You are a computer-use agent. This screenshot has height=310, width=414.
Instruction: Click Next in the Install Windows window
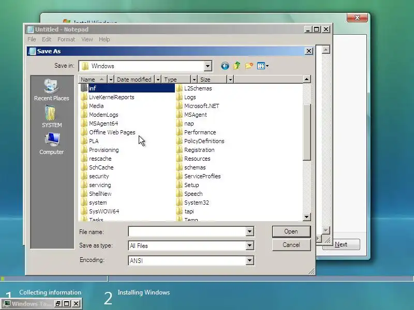click(341, 244)
